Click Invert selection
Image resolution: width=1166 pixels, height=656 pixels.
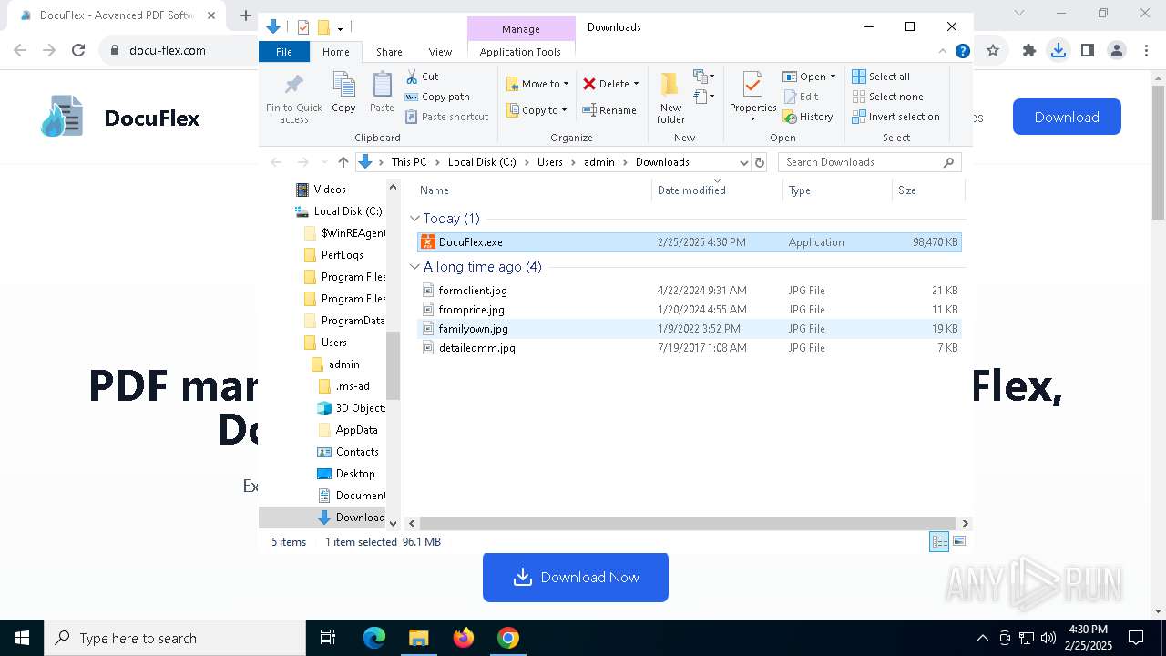[x=896, y=117]
